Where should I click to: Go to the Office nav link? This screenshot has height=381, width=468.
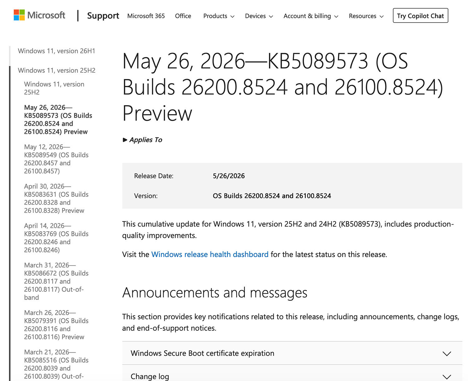click(x=183, y=16)
